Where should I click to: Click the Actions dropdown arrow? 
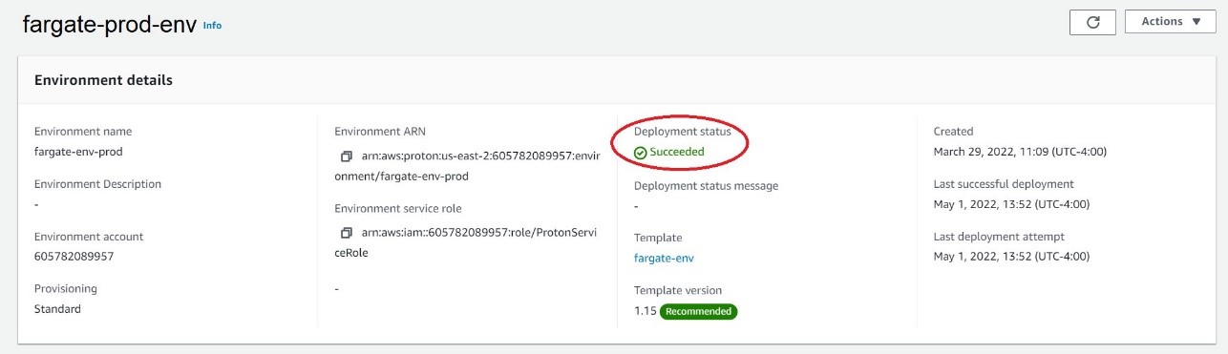1196,22
